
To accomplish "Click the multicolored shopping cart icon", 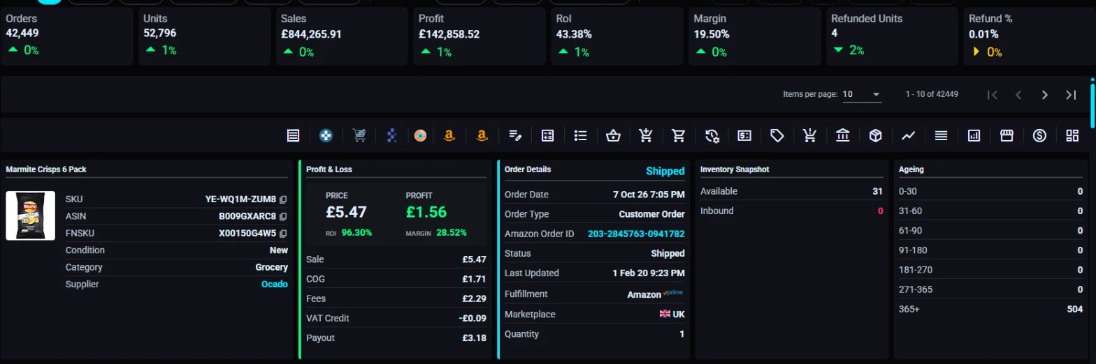I will tap(359, 136).
